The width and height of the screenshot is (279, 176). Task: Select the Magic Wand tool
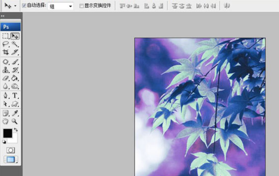pos(15,44)
